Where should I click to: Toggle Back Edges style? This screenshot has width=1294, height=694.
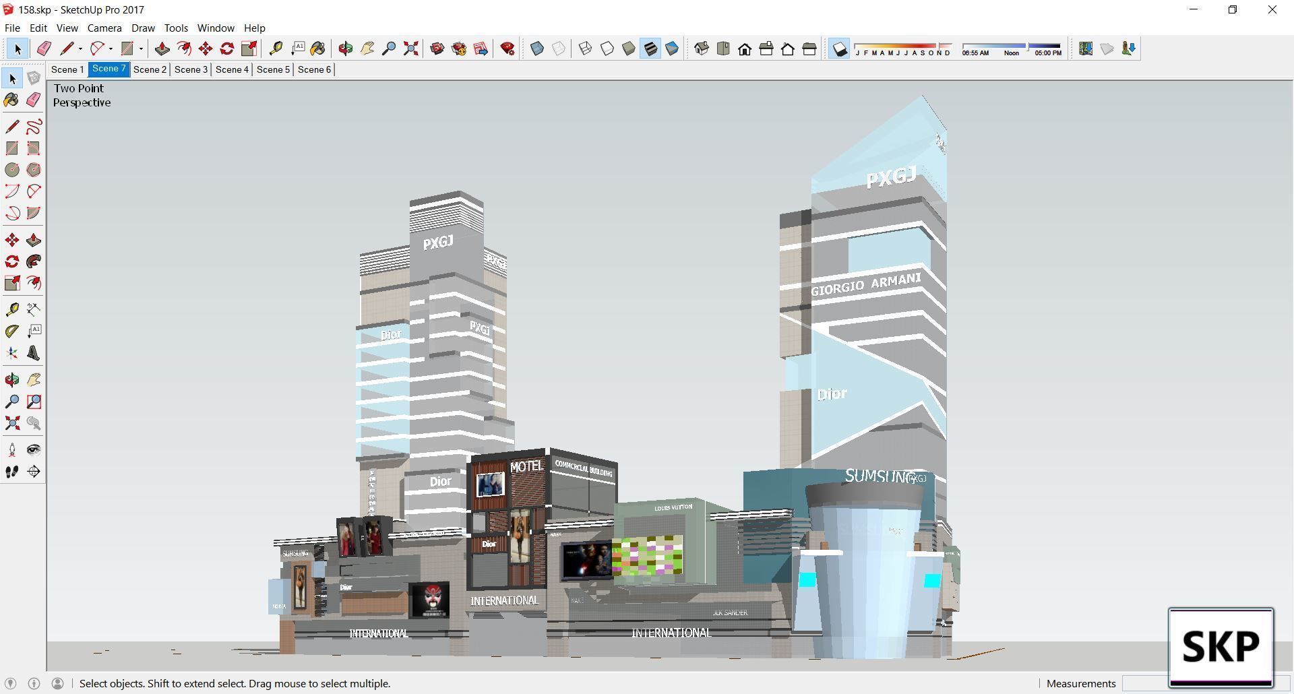tap(559, 49)
